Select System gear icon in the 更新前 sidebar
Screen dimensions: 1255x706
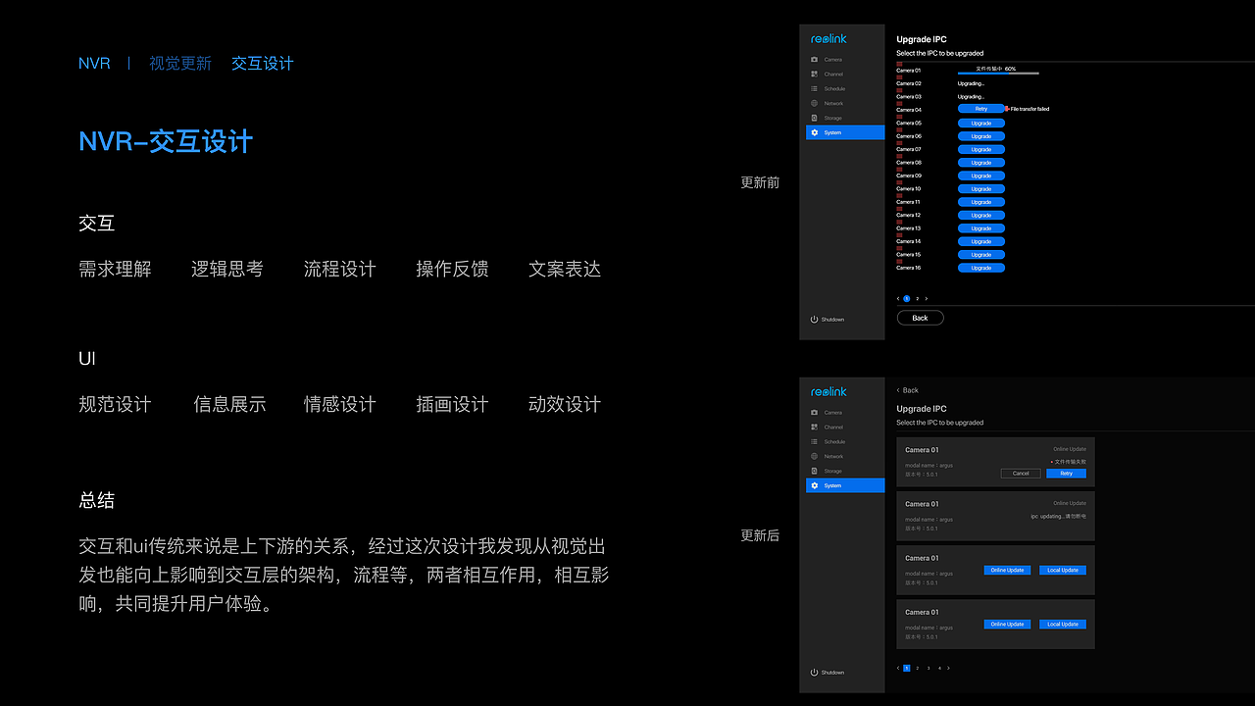click(x=815, y=132)
